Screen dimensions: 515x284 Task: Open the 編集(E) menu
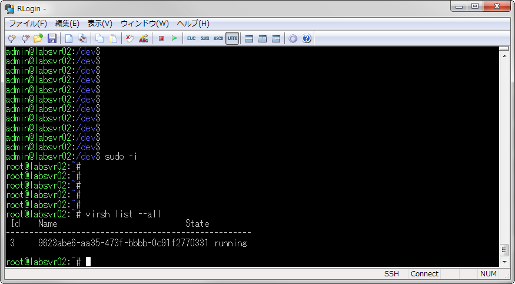[67, 24]
